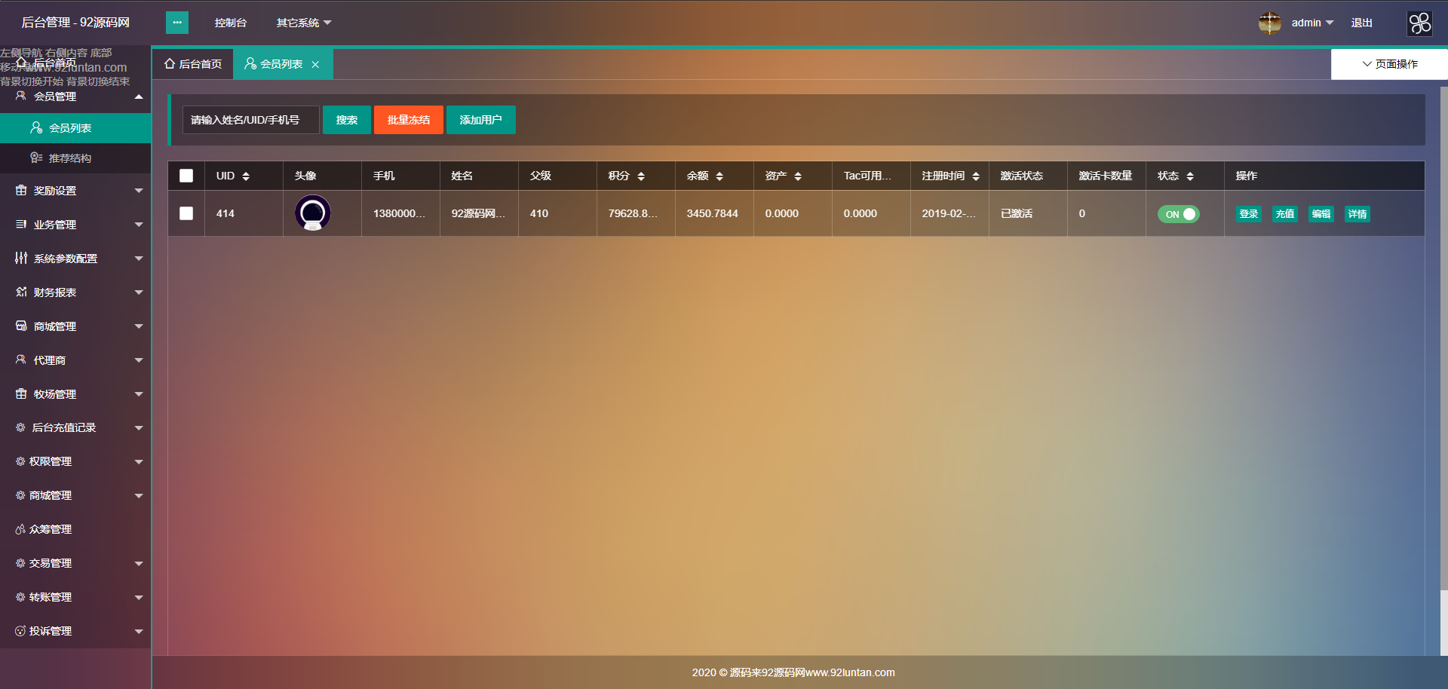Click the 批量冻结 button

pyautogui.click(x=409, y=120)
